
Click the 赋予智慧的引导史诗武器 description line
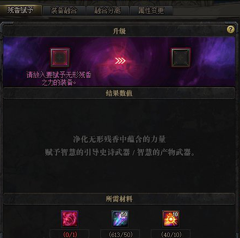[119, 152]
